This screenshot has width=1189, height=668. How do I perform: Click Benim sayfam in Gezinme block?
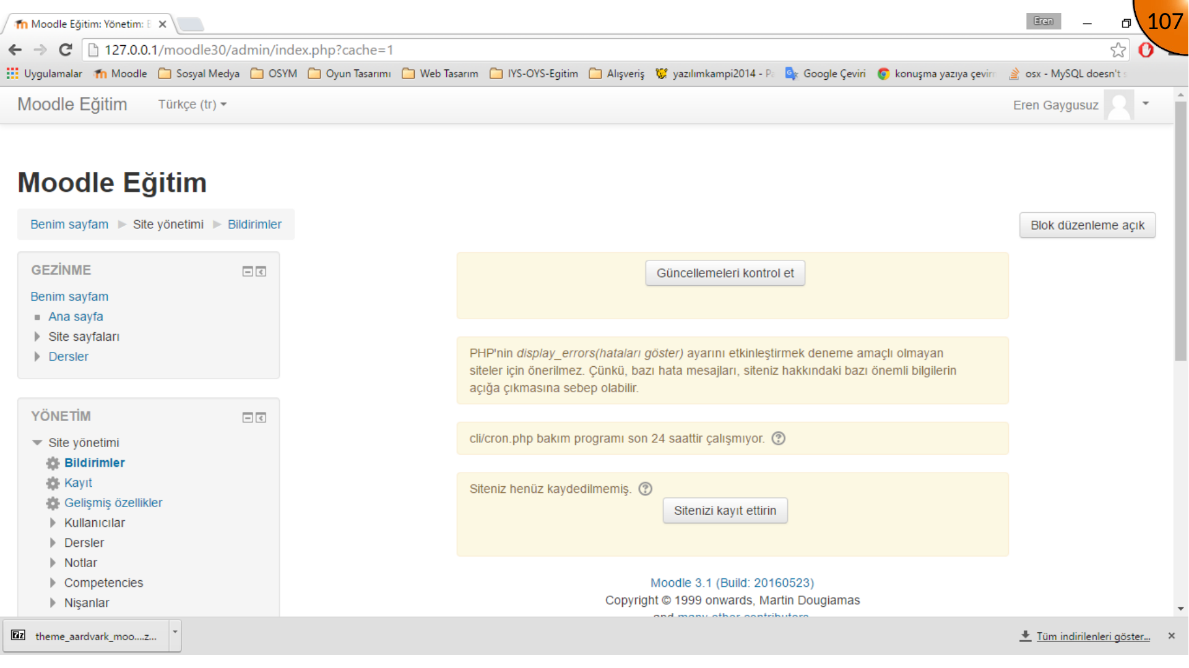69,297
